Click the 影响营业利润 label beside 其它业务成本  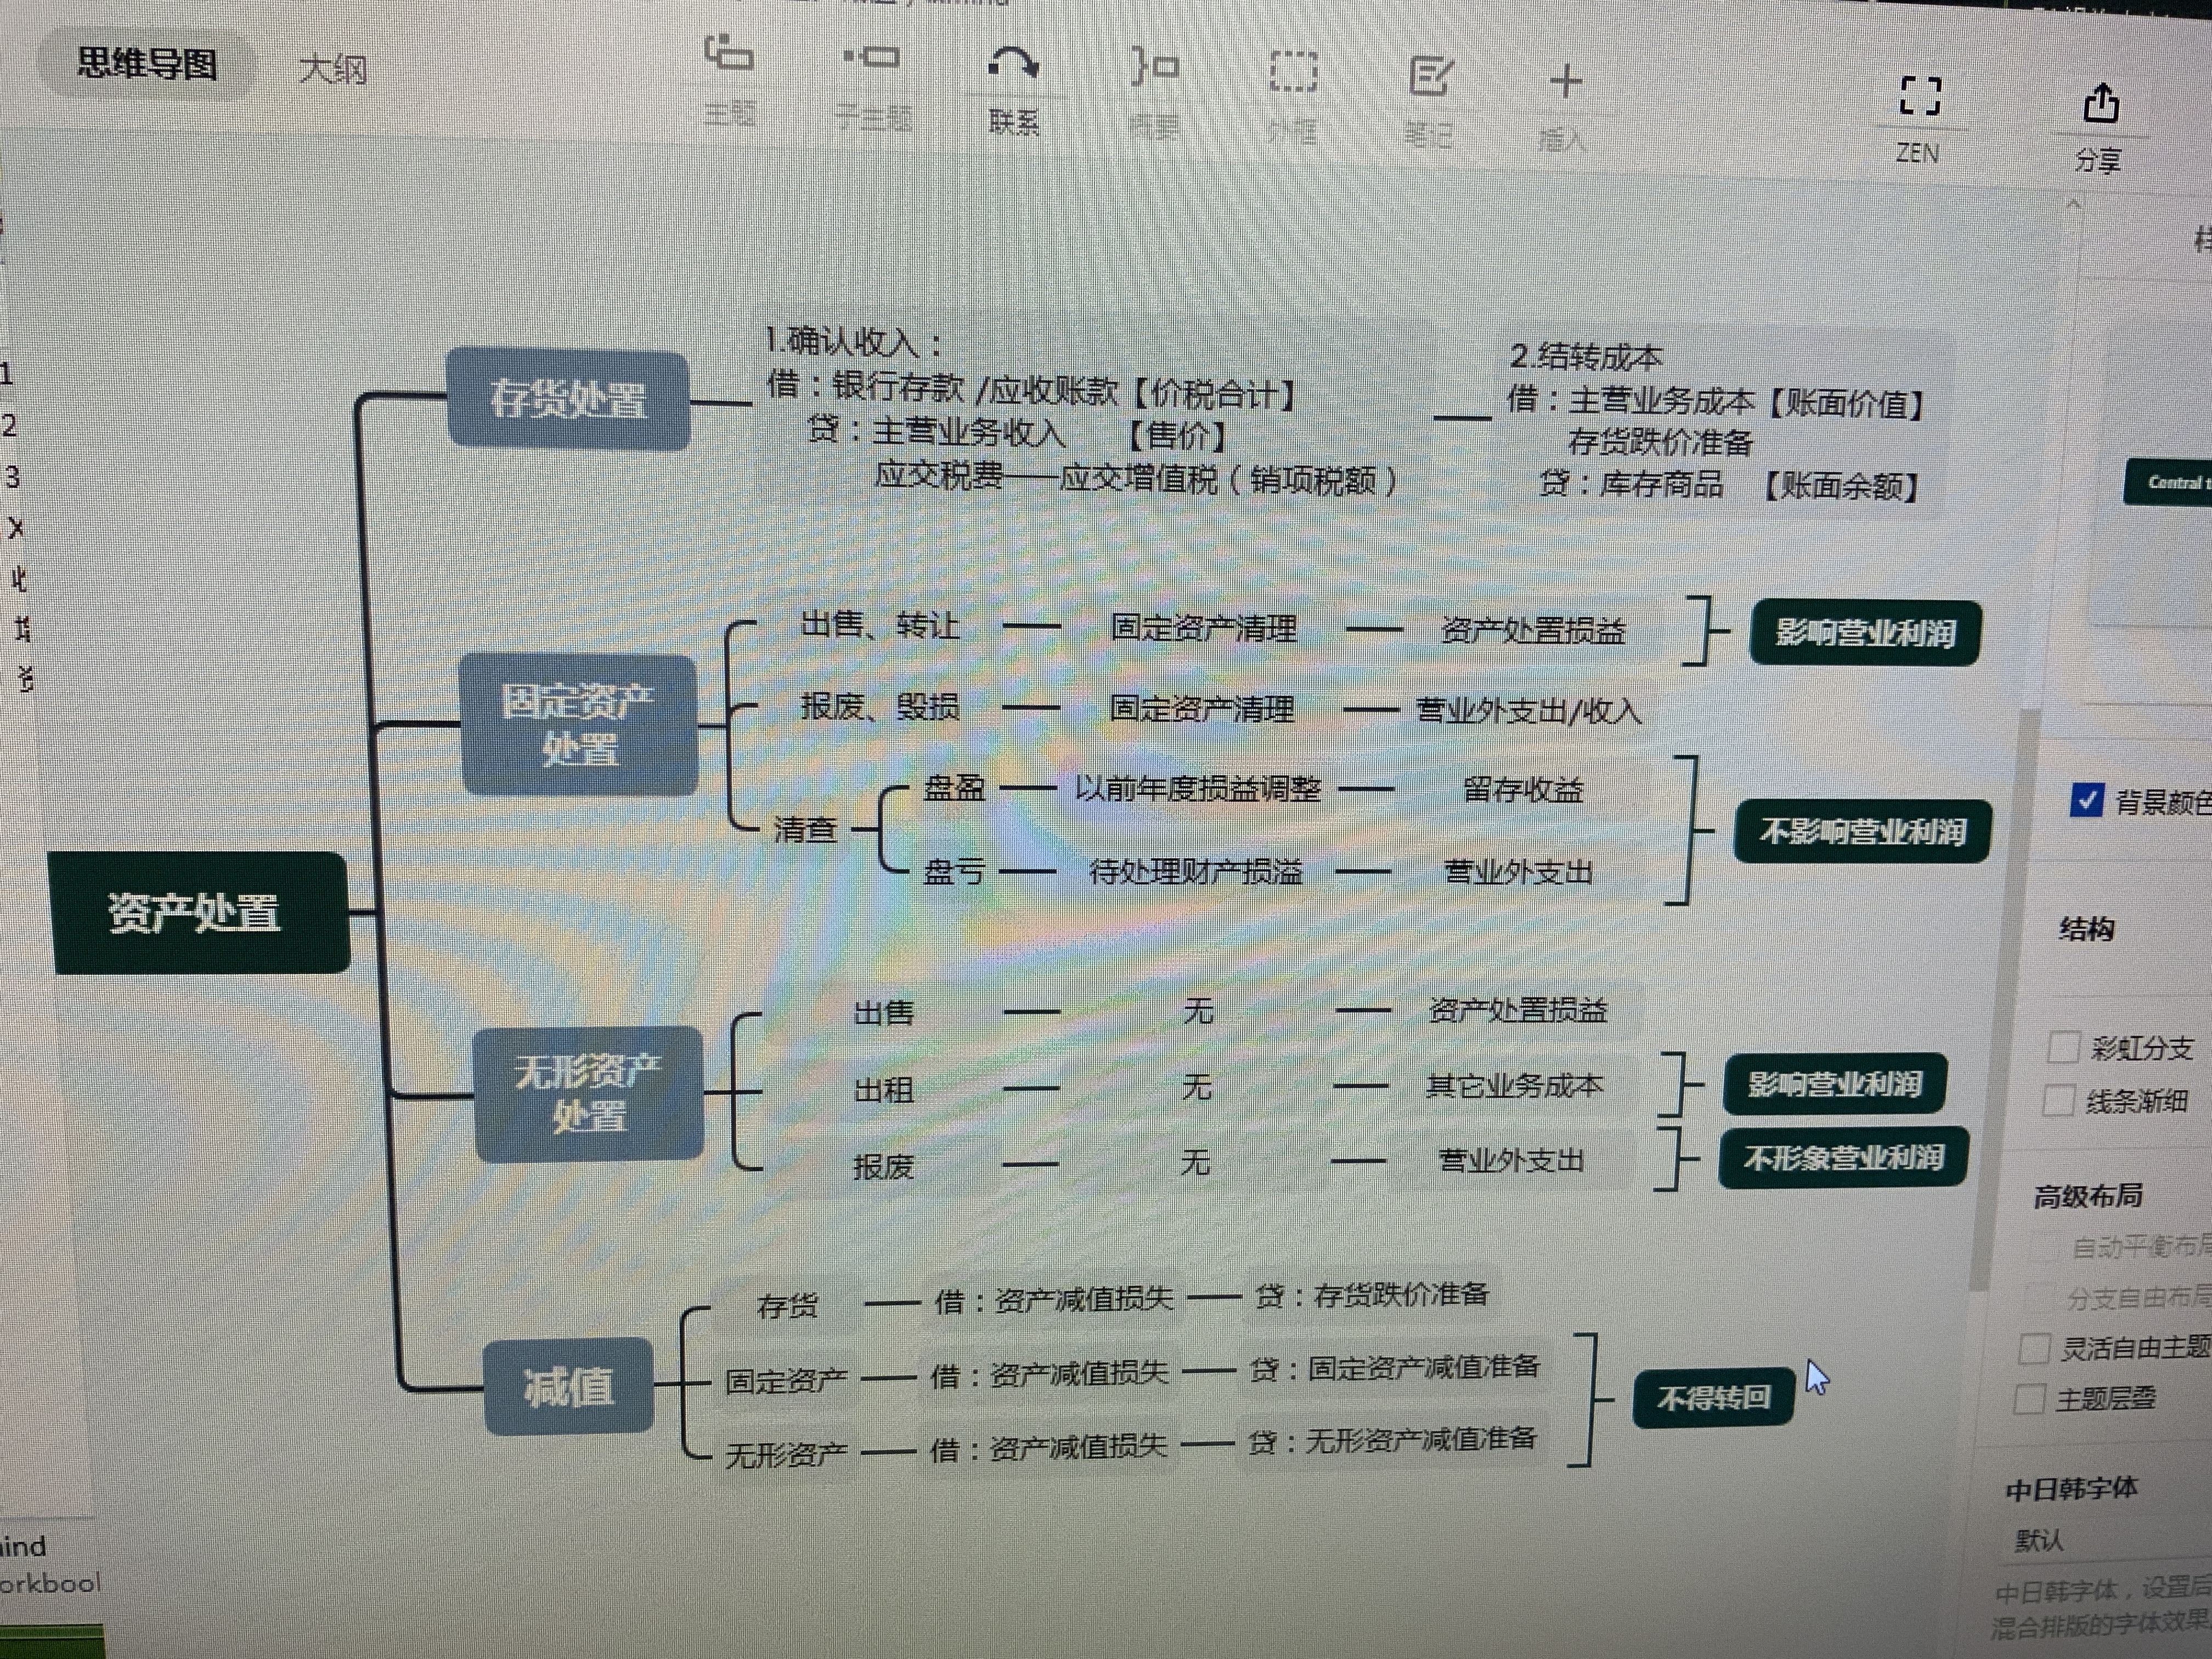tap(1835, 1084)
